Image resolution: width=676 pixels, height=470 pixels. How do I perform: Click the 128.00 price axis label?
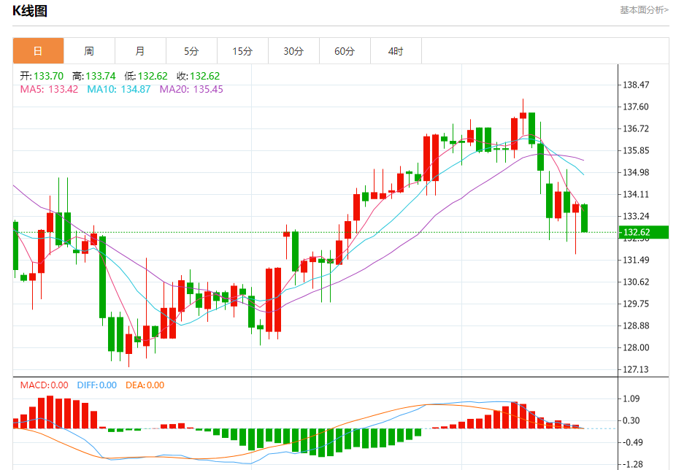[x=636, y=347]
